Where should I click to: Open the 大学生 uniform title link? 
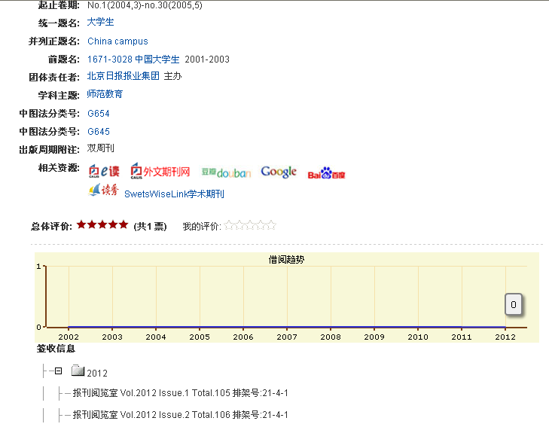click(x=100, y=22)
